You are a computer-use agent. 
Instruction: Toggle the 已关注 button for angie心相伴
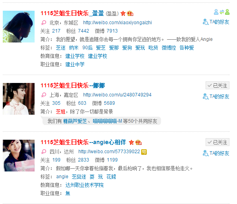click(218, 142)
